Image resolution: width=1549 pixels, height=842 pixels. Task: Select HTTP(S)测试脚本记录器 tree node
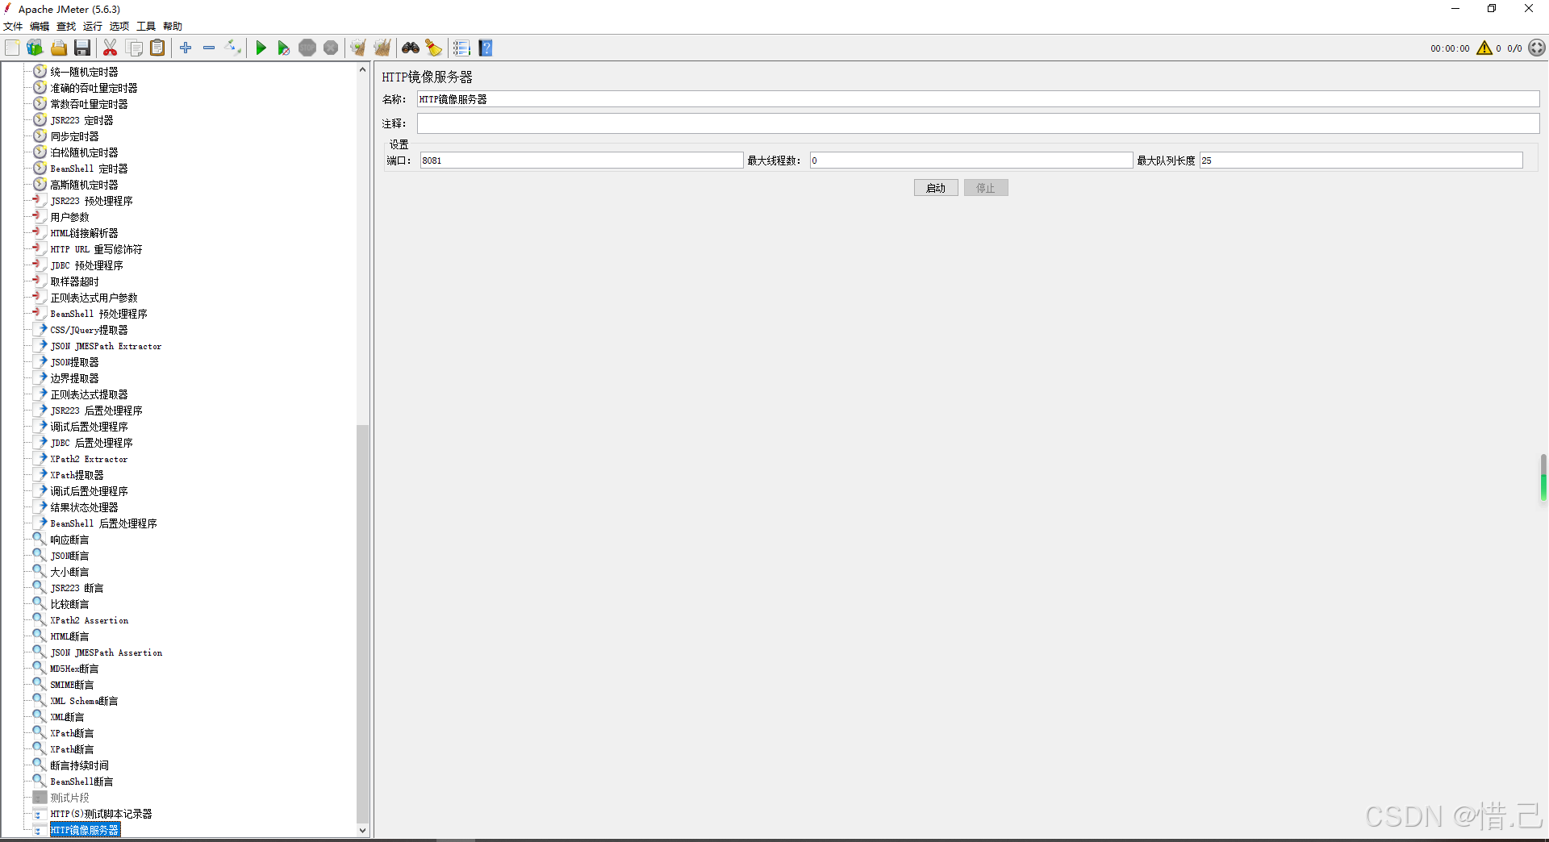101,814
